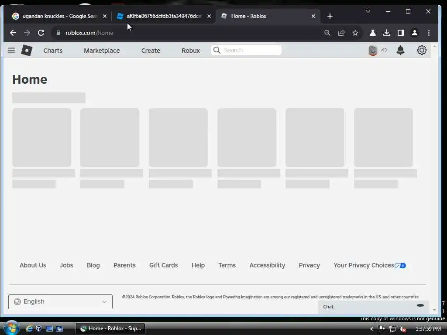Open the Terms footer link
447x335 pixels.
point(227,265)
